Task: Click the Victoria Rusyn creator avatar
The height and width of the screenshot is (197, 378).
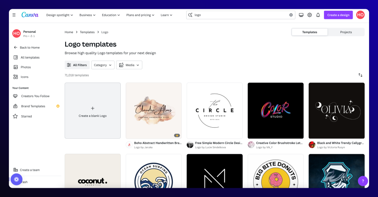Action: [312, 145]
